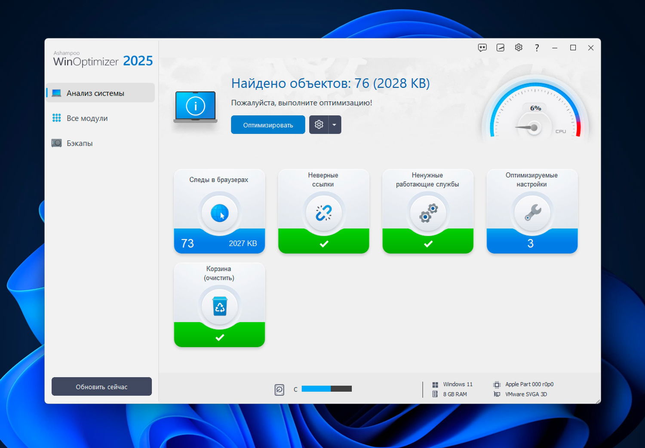Click the hard drive icon in status bar
645x448 pixels.
click(x=279, y=390)
